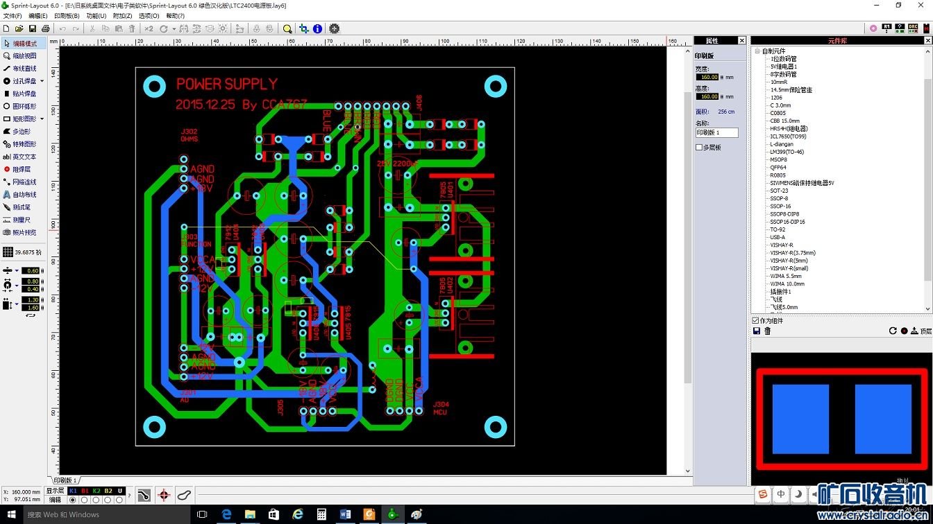Open the 选项(O) menu
The image size is (933, 524).
coord(149,15)
